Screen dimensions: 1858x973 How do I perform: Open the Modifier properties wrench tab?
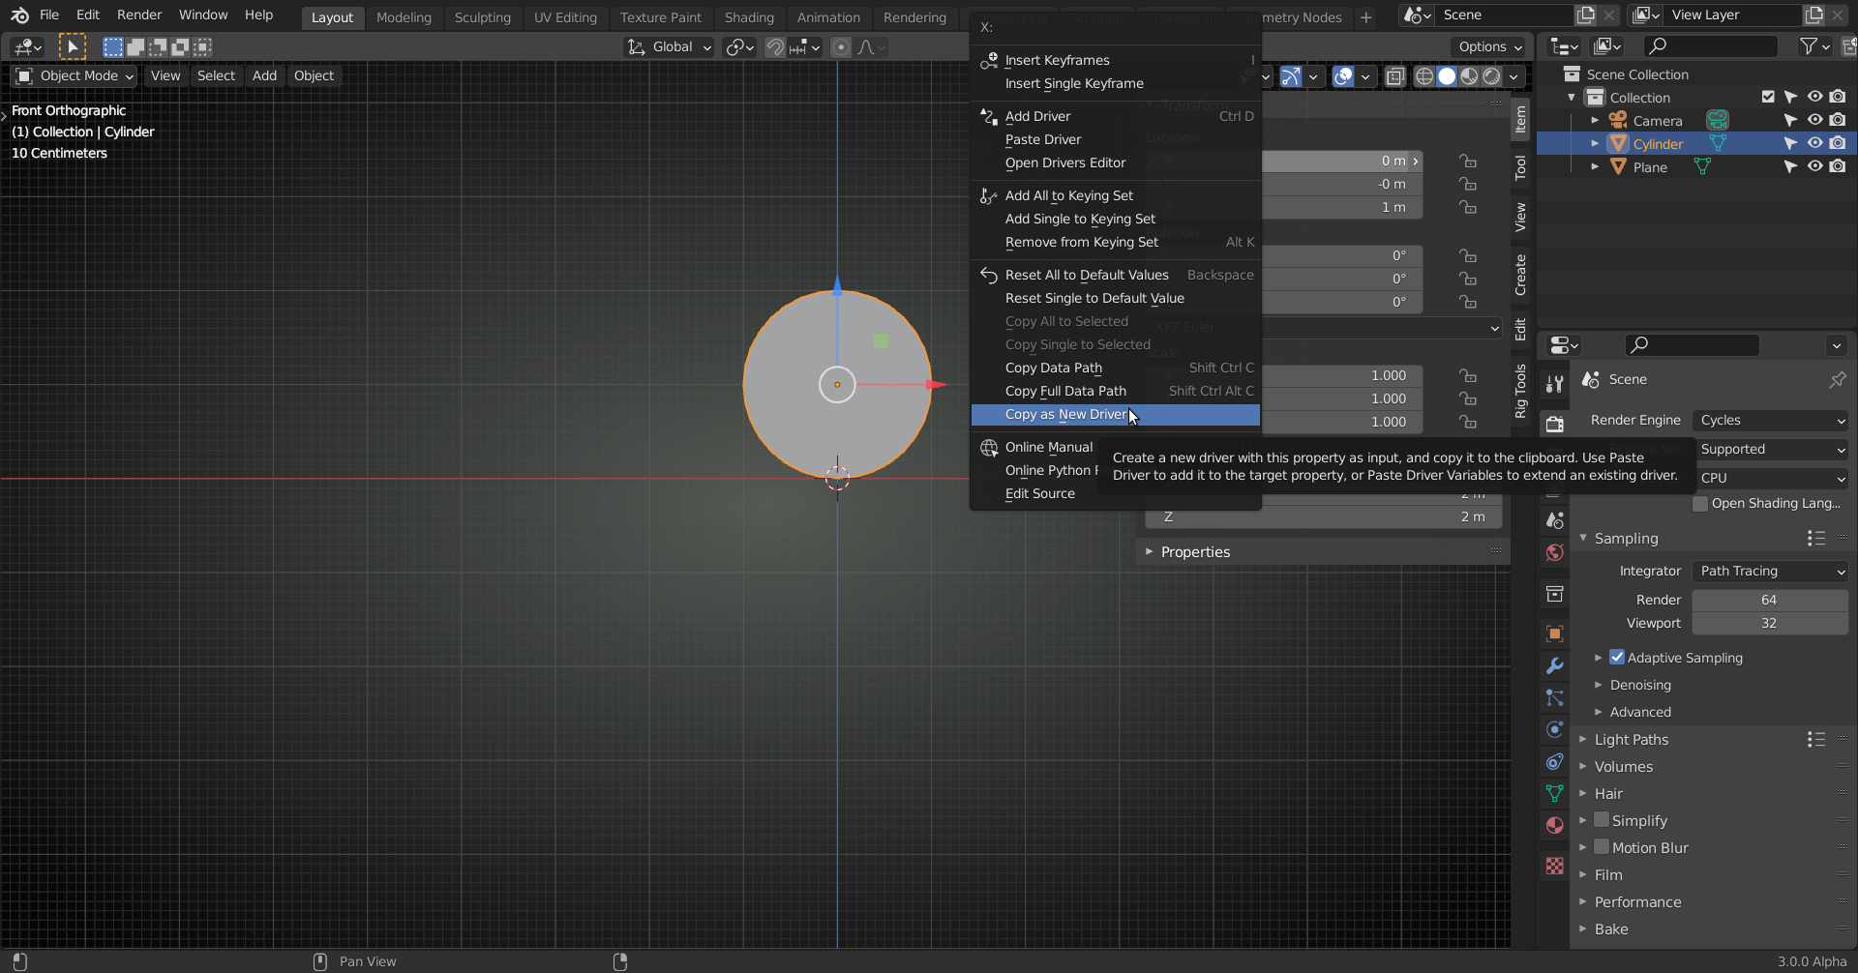pos(1554,665)
